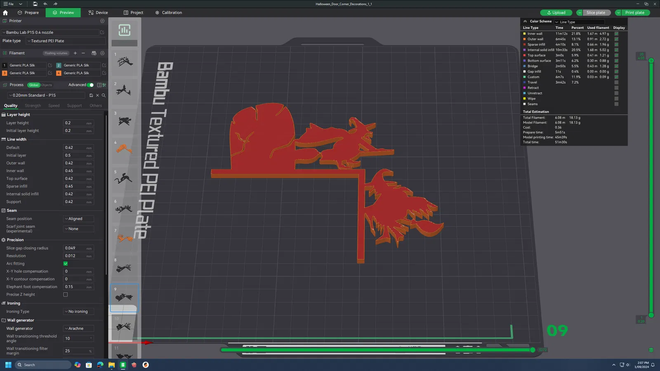This screenshot has width=660, height=371.
Task: Open Microsoft Store from taskbar
Action: [x=89, y=365]
